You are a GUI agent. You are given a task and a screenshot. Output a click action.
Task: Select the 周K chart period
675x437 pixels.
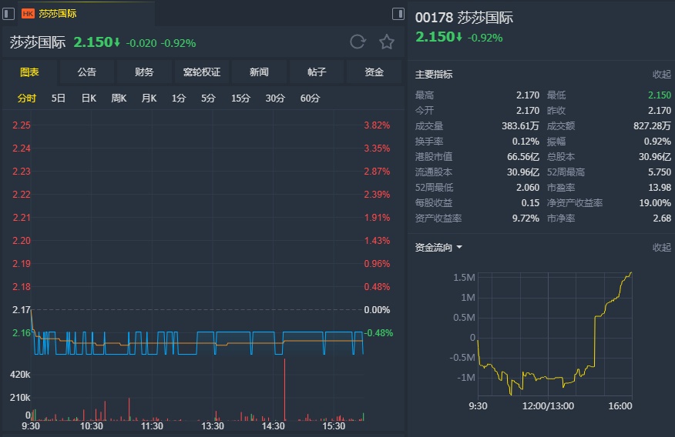coord(119,98)
